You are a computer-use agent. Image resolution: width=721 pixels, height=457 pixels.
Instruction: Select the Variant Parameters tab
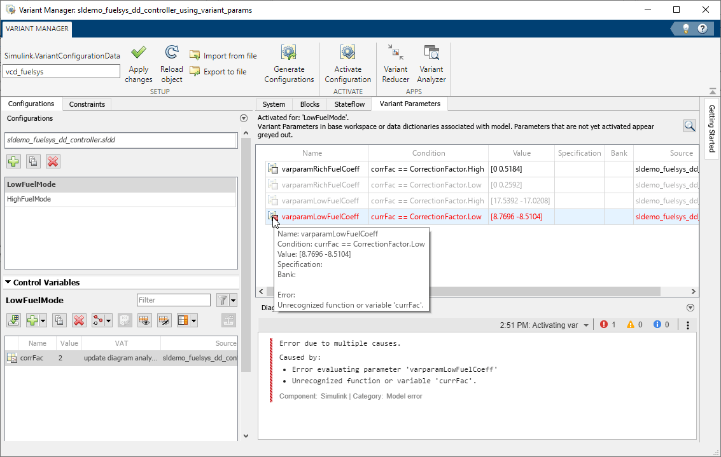(x=410, y=104)
